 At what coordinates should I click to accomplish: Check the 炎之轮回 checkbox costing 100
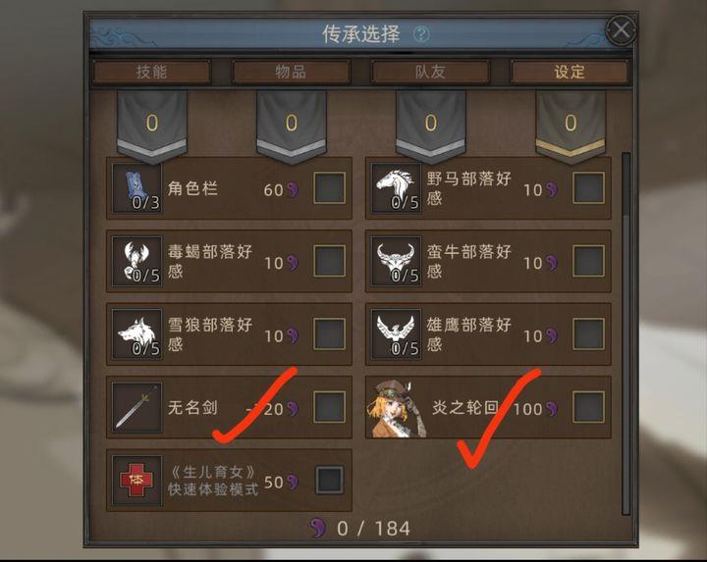point(588,407)
